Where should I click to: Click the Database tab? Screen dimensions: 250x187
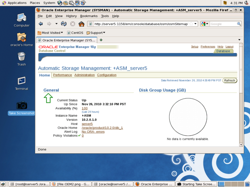pyautogui.click(x=223, y=51)
